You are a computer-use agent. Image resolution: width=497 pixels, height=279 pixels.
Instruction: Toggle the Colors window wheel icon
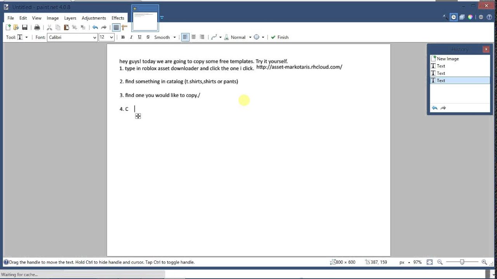point(470,17)
